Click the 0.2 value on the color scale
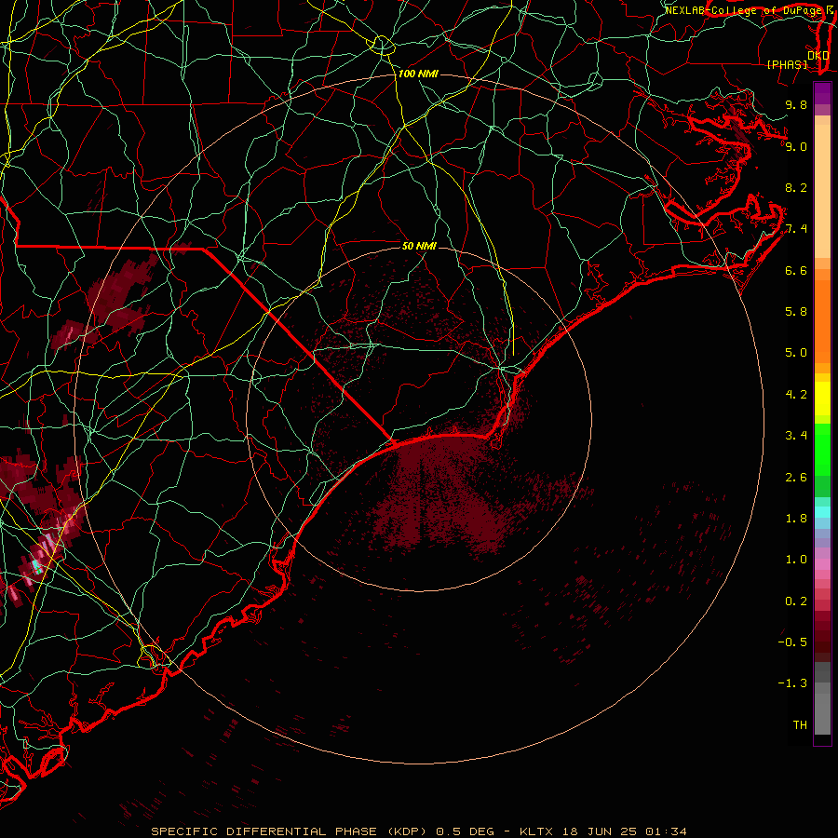Viewport: 838px width, 838px height. pos(796,601)
